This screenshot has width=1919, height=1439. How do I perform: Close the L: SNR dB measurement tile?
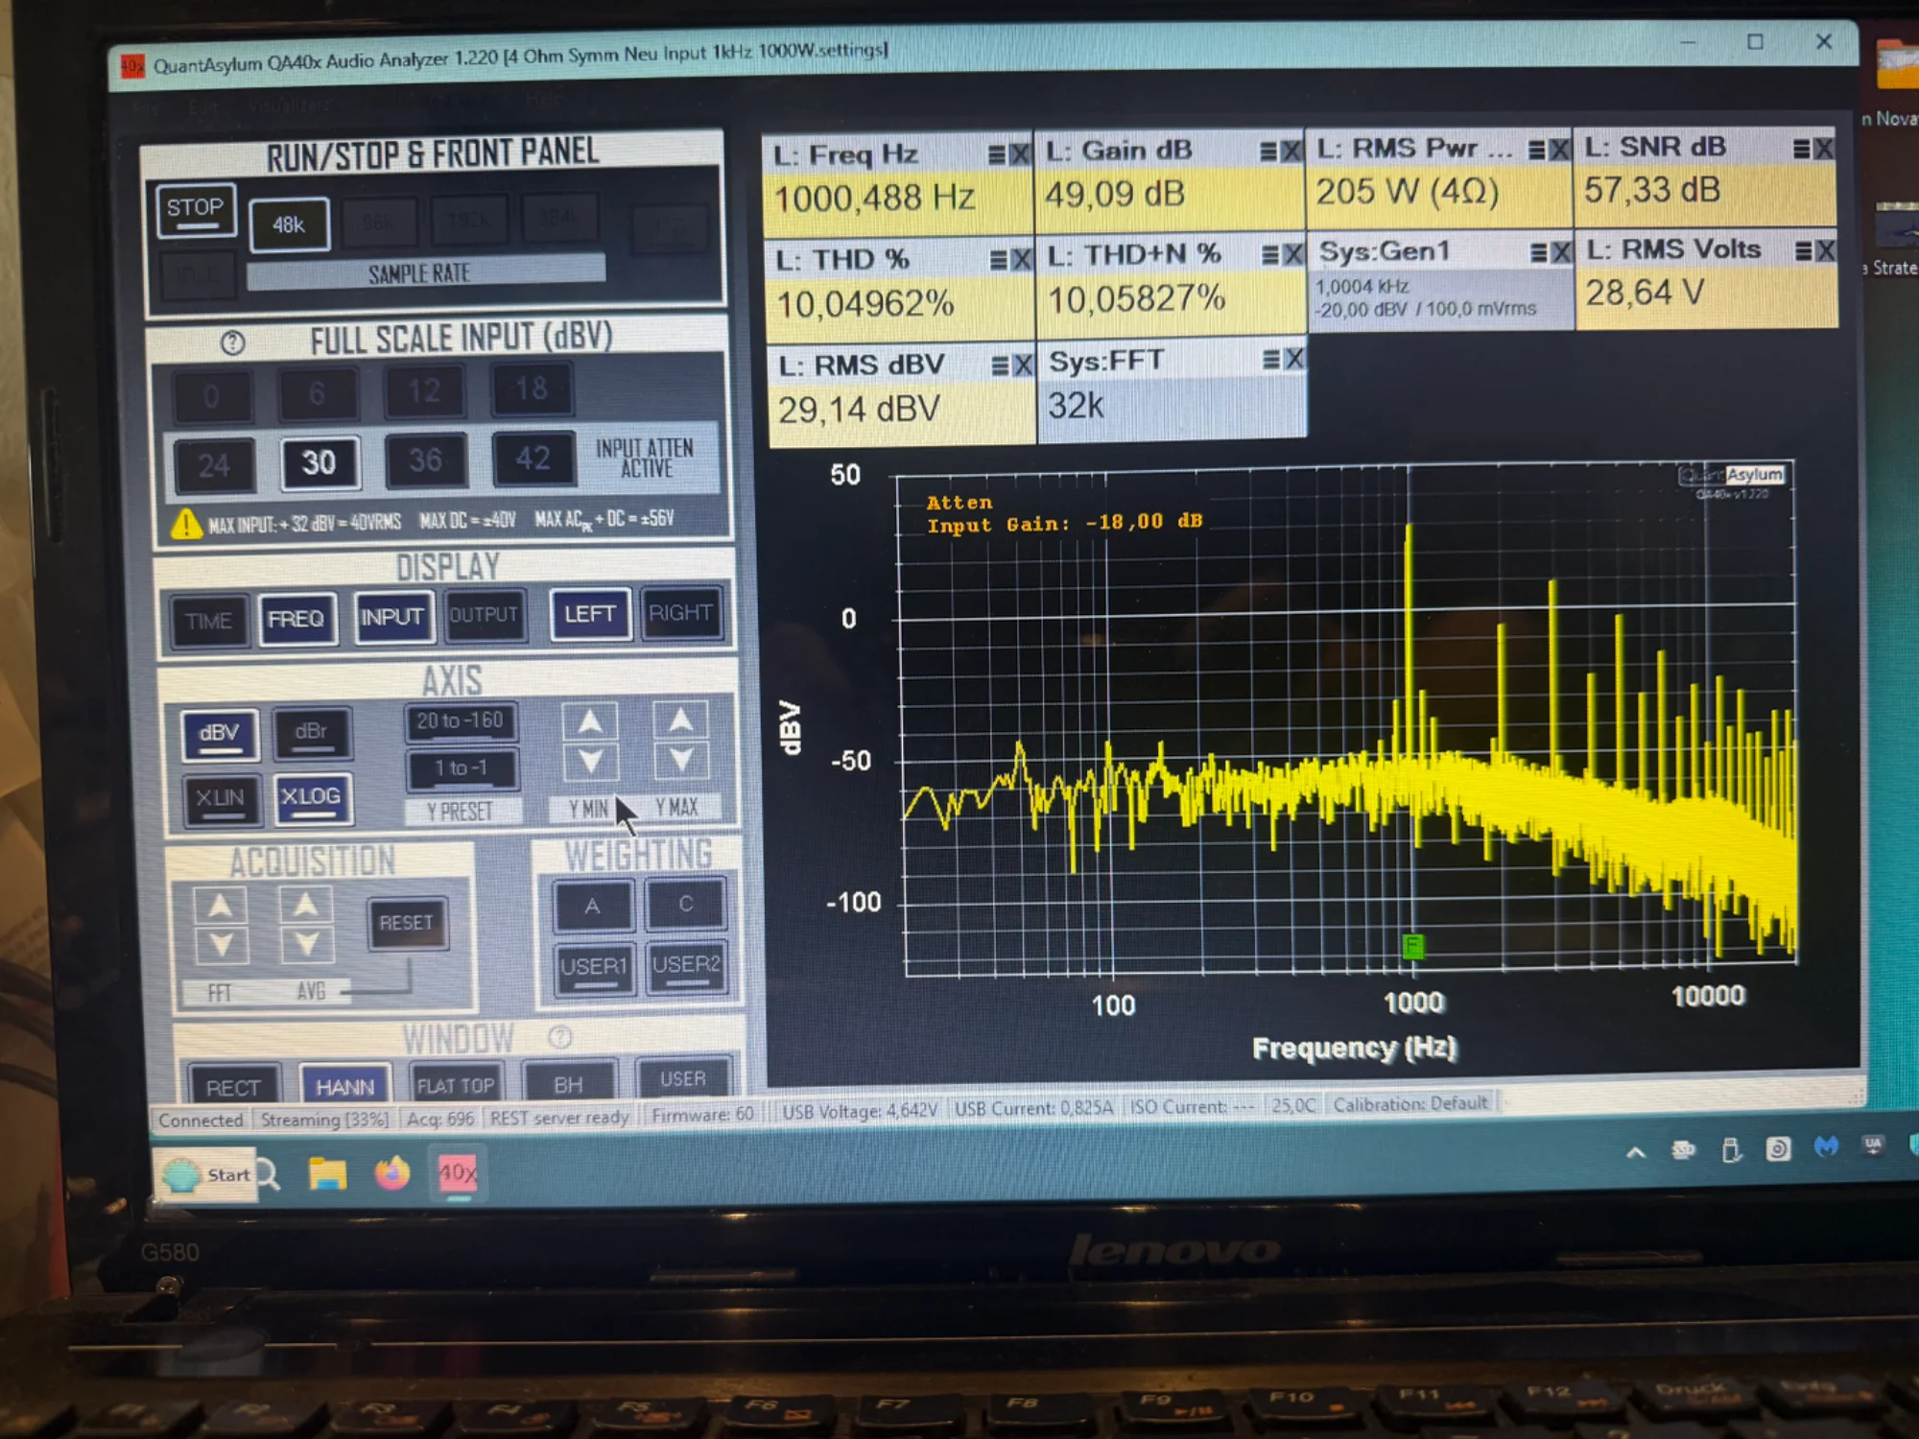coord(1824,149)
